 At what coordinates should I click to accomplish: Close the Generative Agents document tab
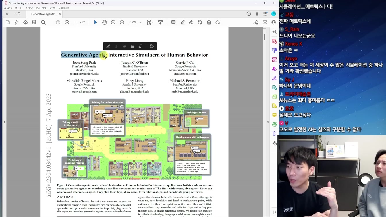60,14
